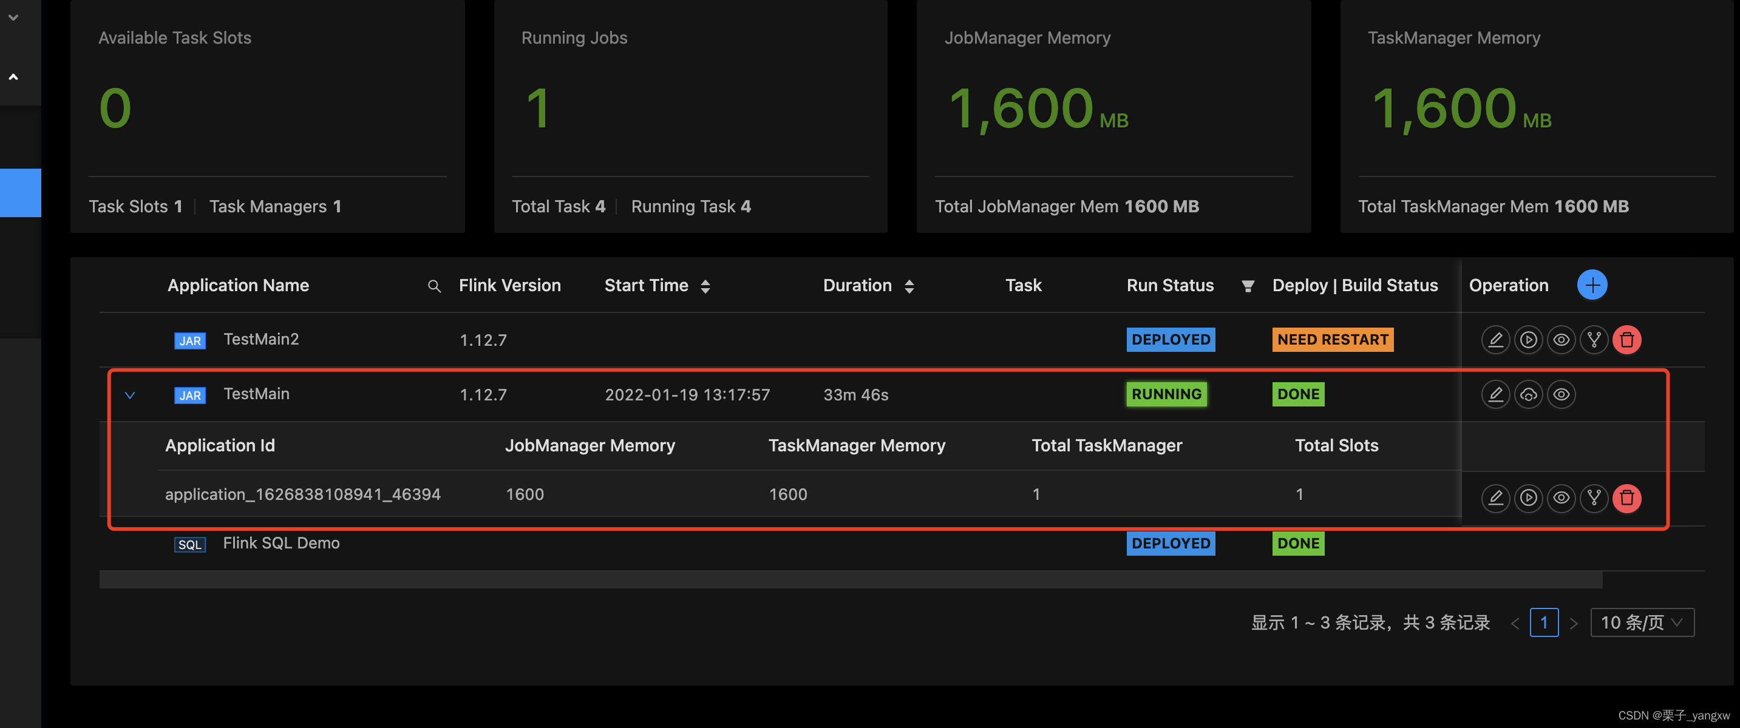Search by application name magnifier icon
This screenshot has height=728, width=1740.
[434, 286]
